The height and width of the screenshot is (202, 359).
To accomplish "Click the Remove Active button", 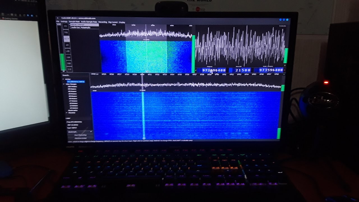I will click(x=80, y=138).
